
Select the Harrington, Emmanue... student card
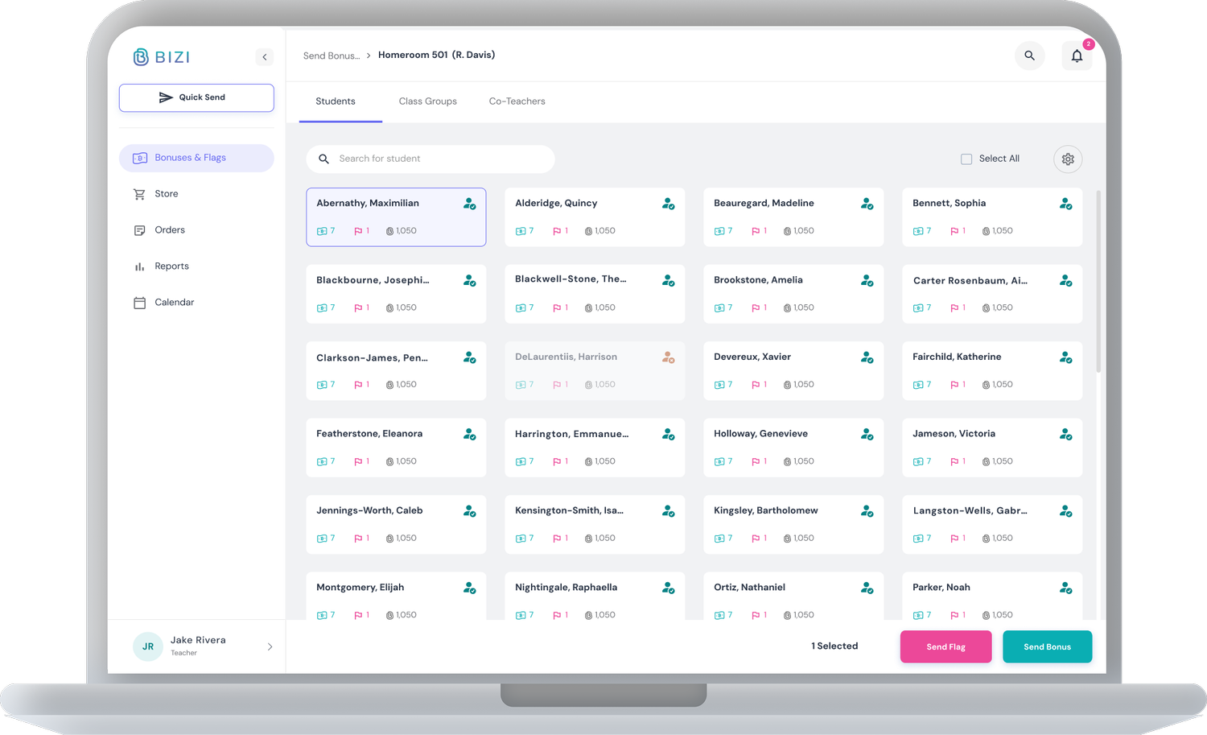595,448
